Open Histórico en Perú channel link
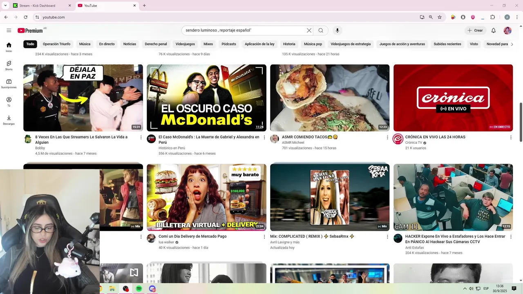The width and height of the screenshot is (523, 294). pos(172,148)
